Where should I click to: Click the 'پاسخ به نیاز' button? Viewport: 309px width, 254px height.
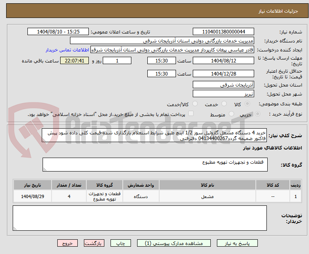click(x=244, y=243)
